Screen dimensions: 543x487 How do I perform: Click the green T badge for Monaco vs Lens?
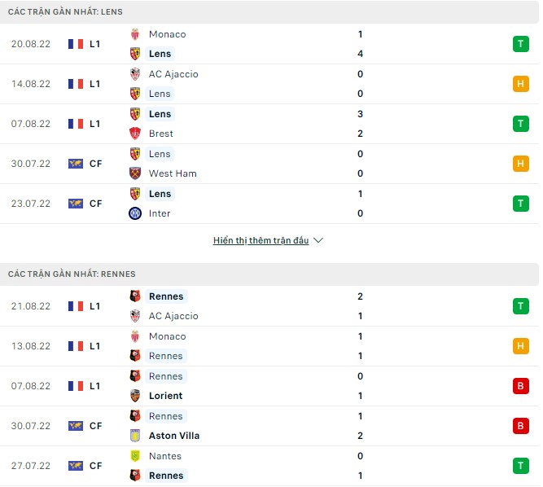point(520,44)
